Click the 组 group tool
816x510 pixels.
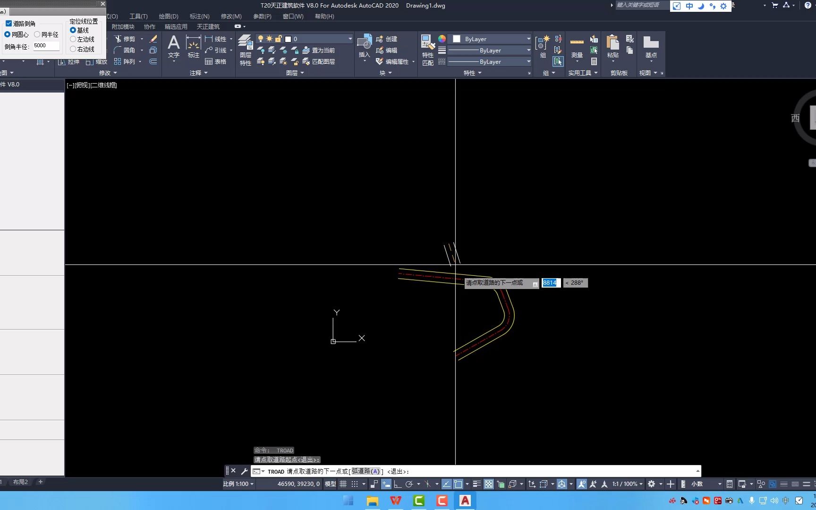click(x=543, y=47)
